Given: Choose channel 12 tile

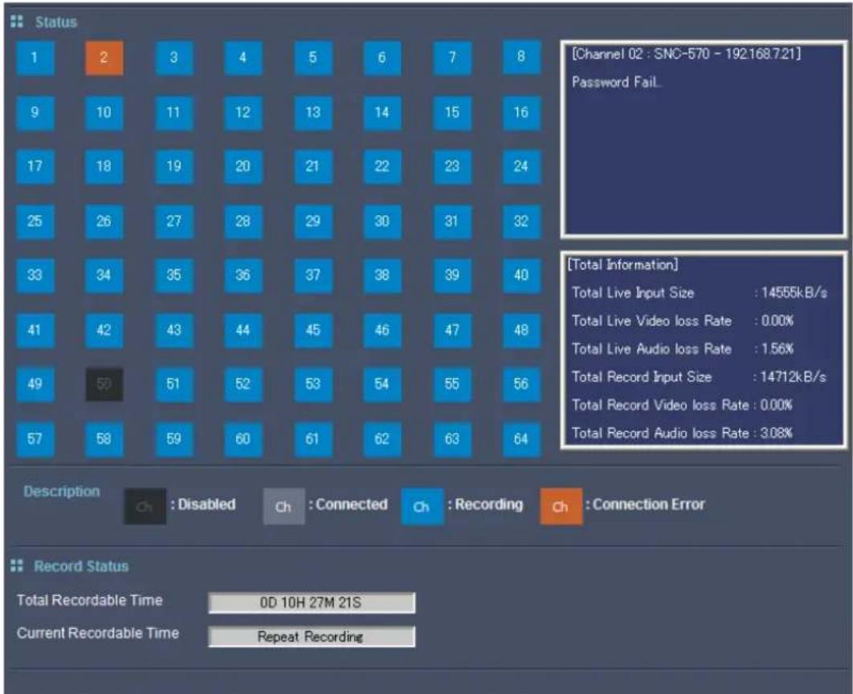Looking at the screenshot, I should pos(243,112).
